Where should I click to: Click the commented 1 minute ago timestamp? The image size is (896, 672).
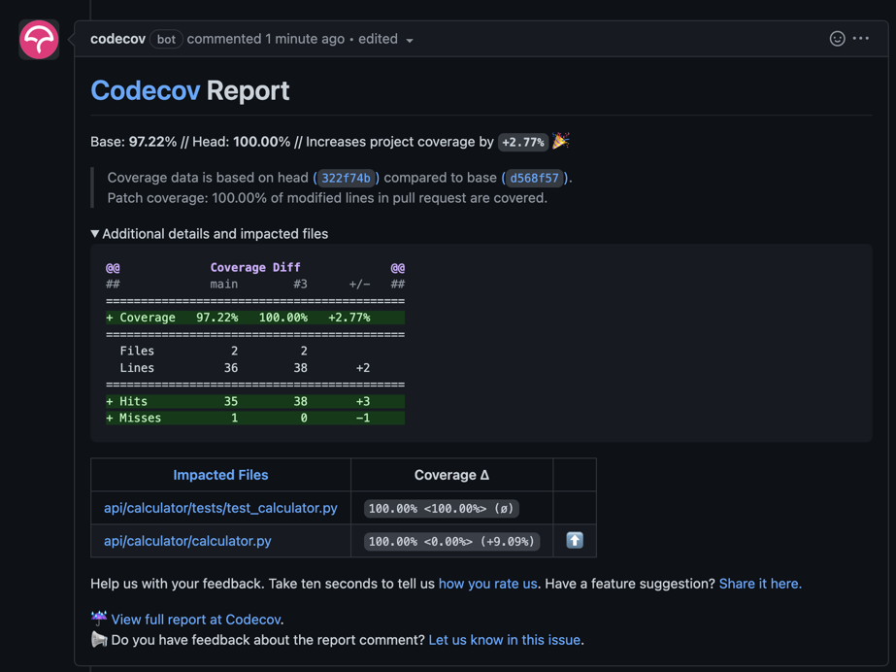click(266, 39)
